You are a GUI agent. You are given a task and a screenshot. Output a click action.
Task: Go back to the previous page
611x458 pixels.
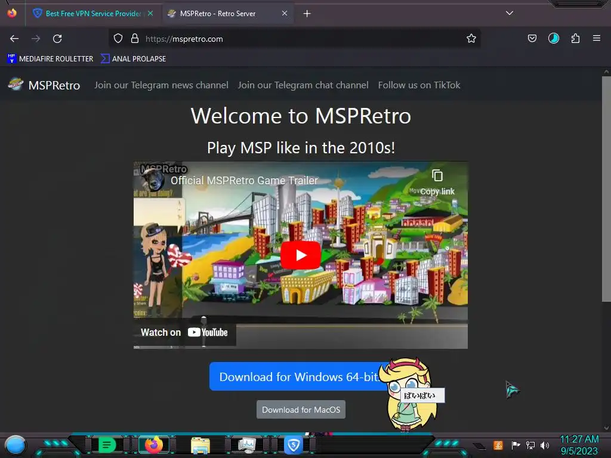pyautogui.click(x=14, y=39)
